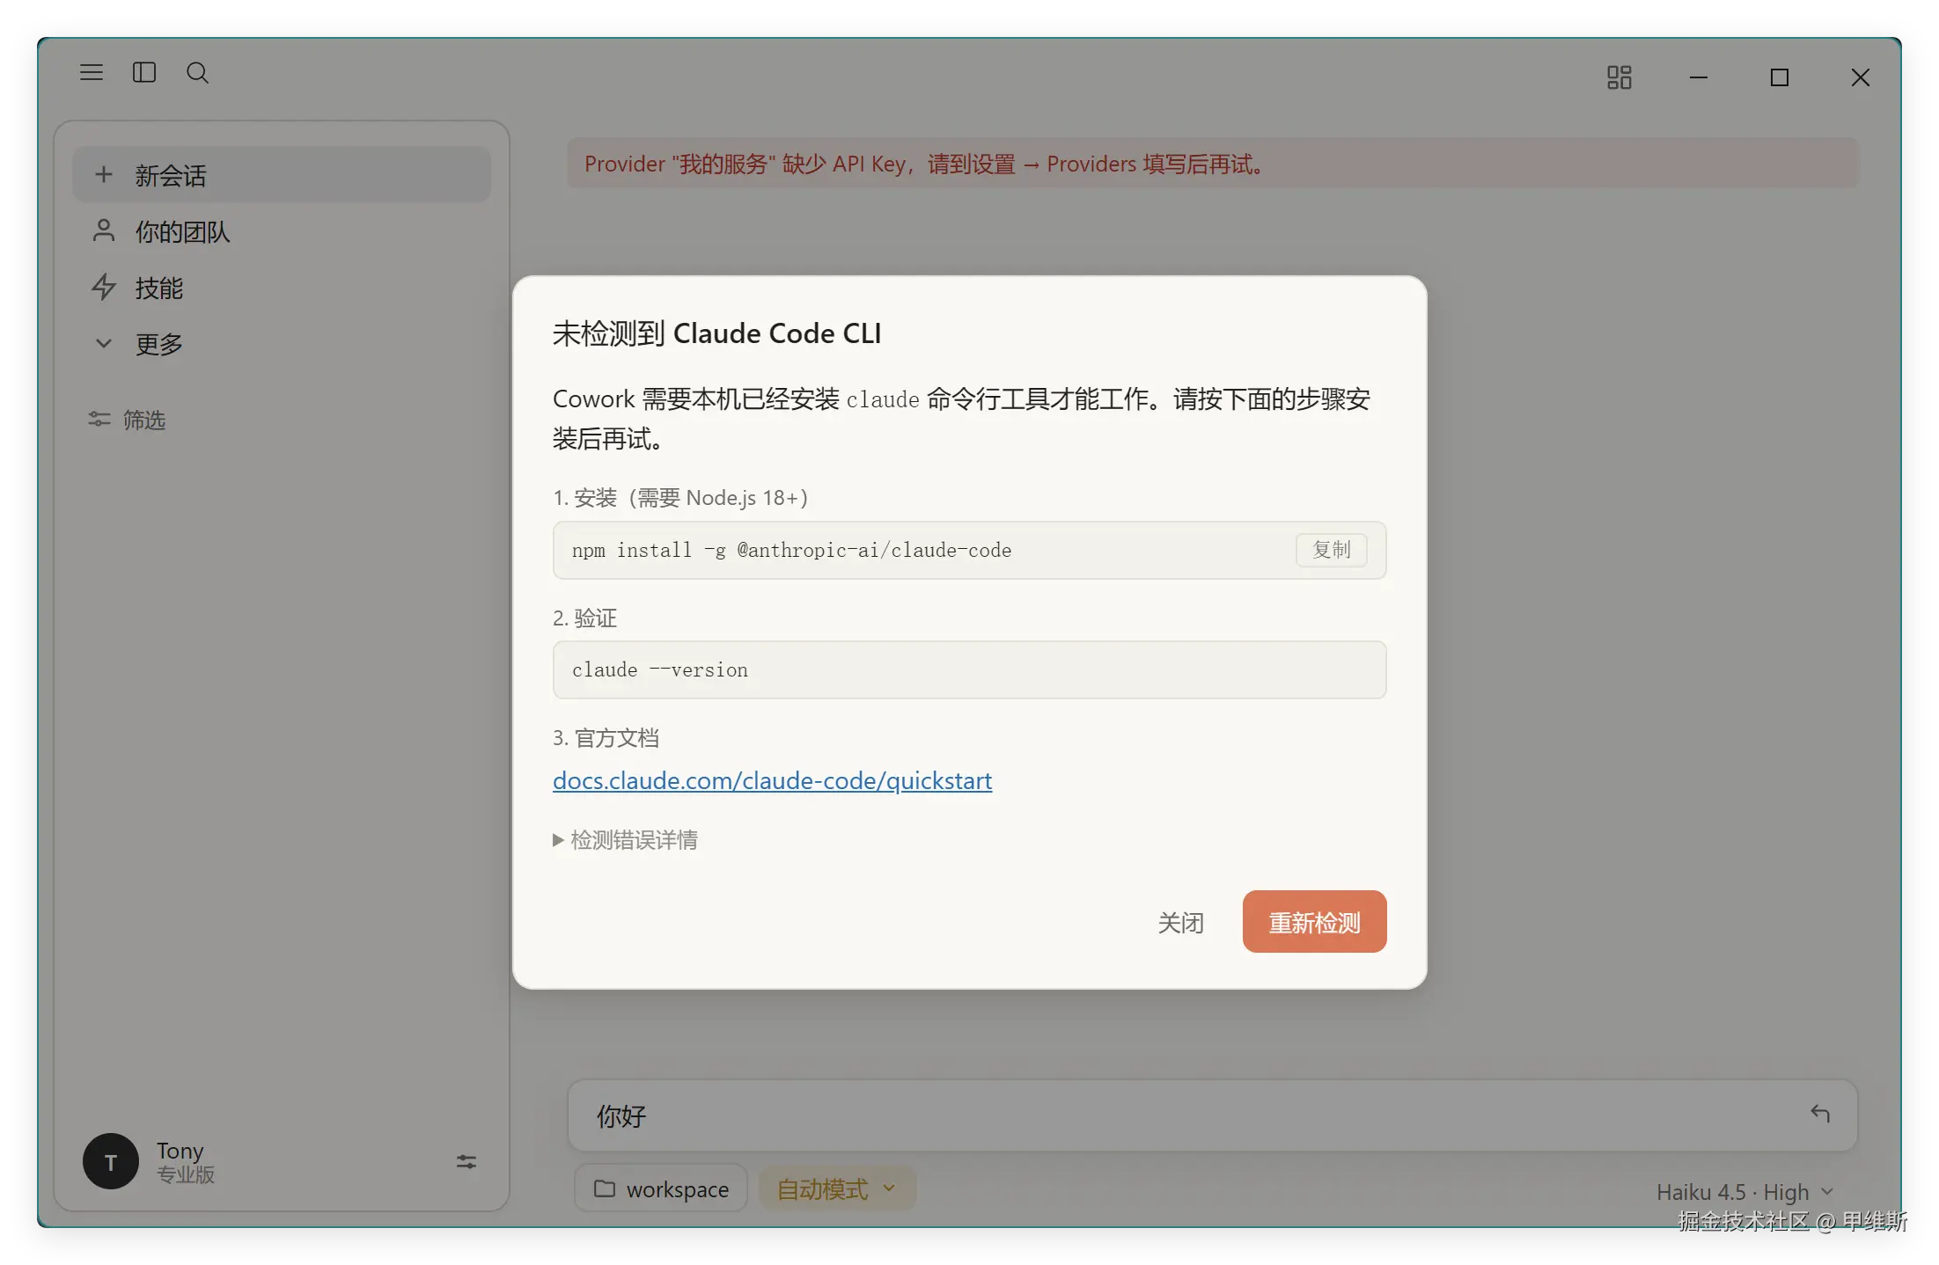Click the Tony profile avatar
Viewport: 1939px width, 1265px height.
111,1161
